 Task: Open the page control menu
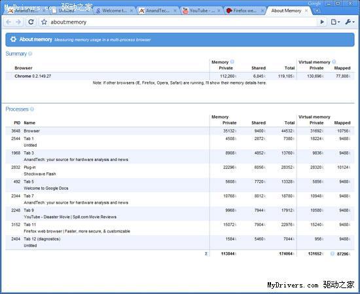pos(335,22)
